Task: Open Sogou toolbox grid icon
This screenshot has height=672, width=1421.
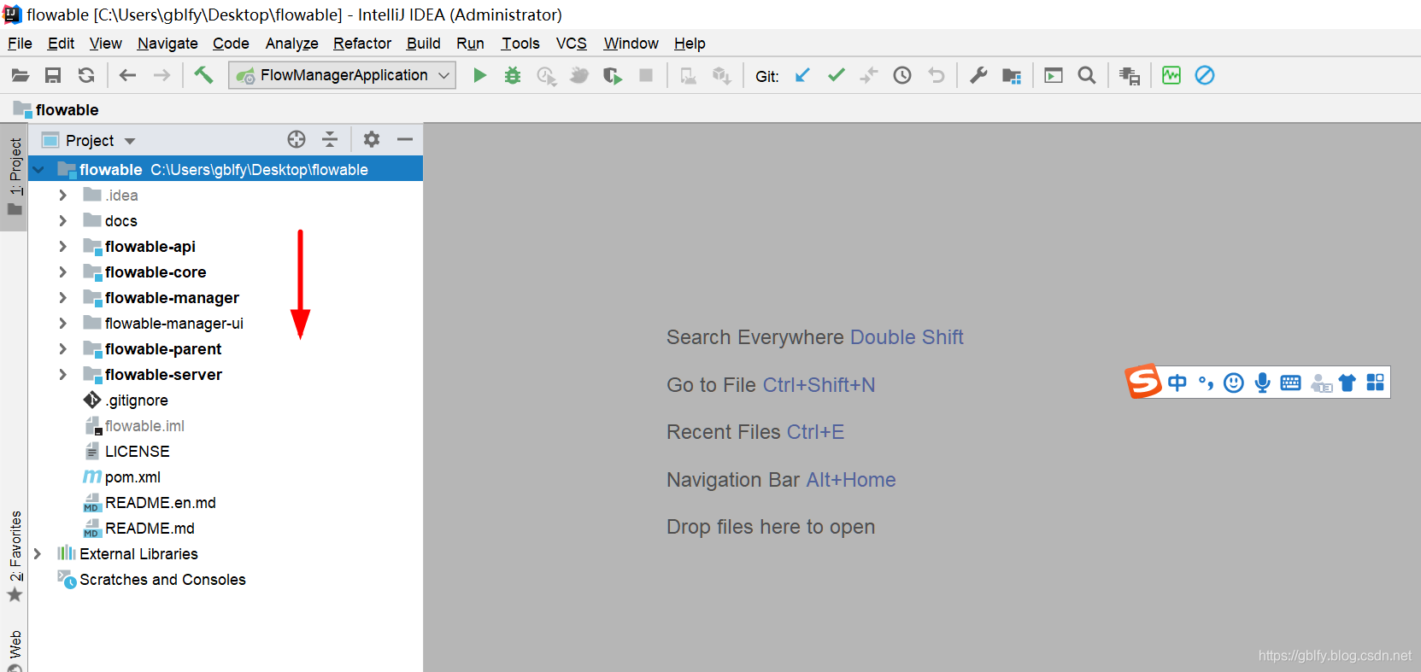Action: pos(1375,383)
